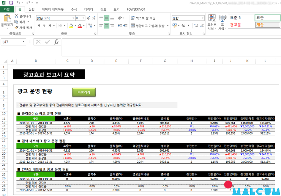Expand the number format dropdown 일반
Image resolution: width=281 pixels, height=196 pixels.
click(202, 18)
